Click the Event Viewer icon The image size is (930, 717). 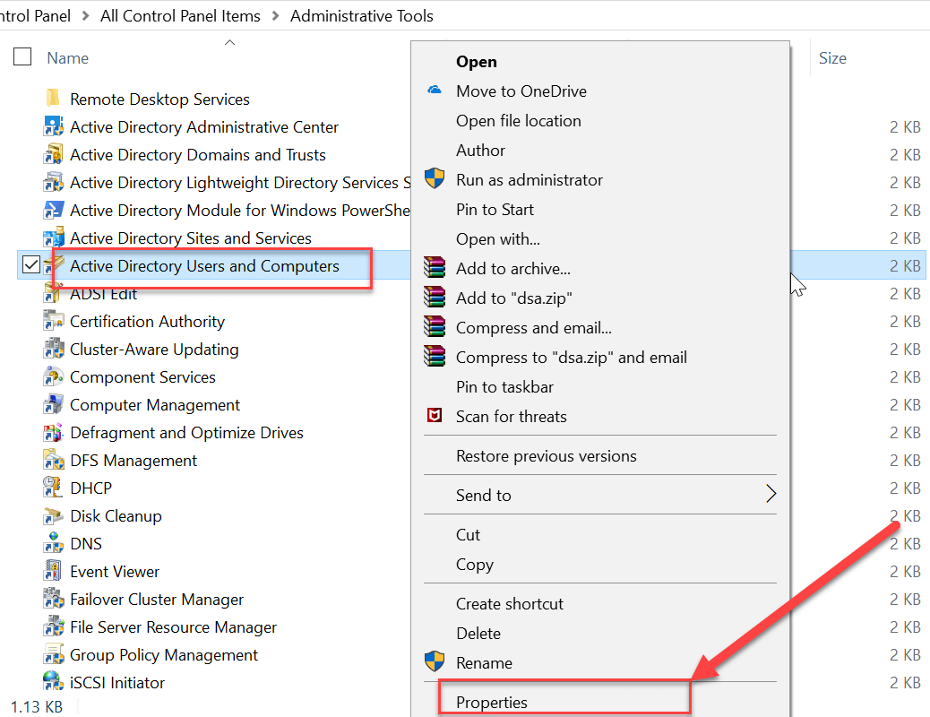53,571
